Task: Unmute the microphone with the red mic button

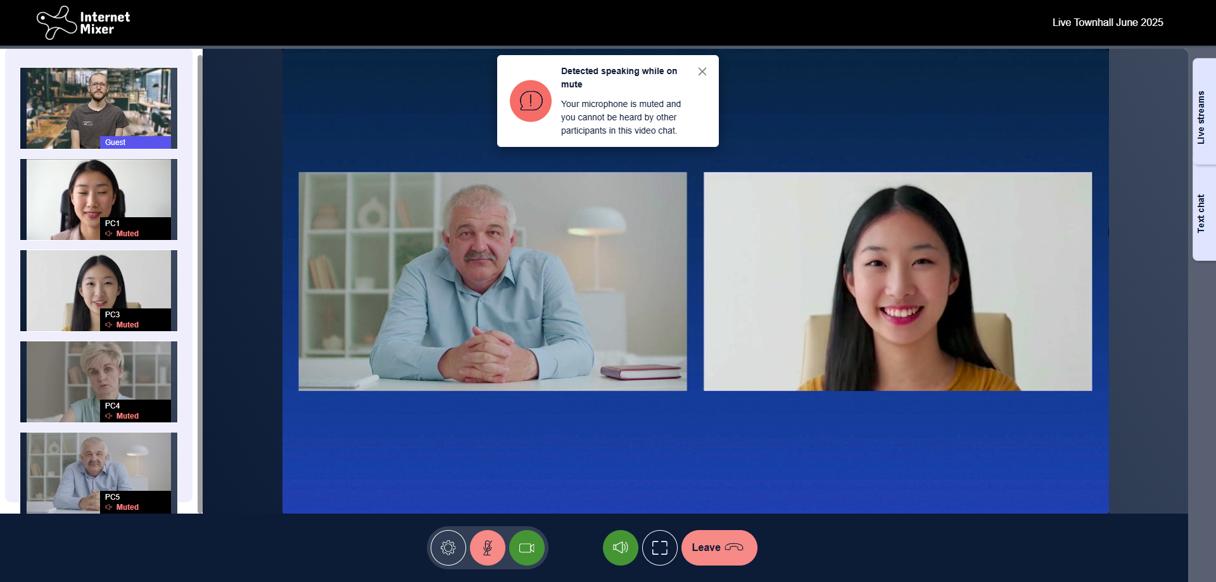Action: (488, 548)
